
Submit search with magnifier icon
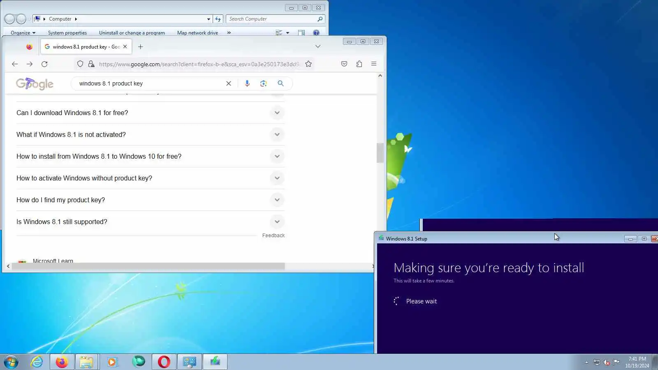click(x=280, y=83)
